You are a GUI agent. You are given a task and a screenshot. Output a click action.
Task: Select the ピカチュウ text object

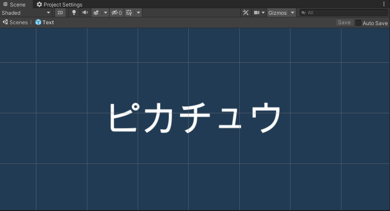click(195, 117)
